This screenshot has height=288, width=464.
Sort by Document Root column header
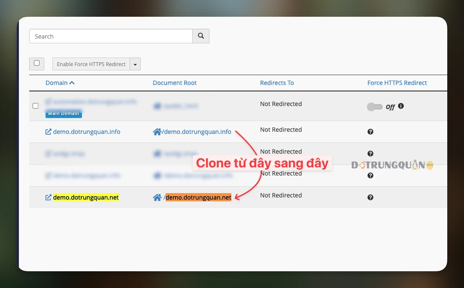tap(175, 83)
